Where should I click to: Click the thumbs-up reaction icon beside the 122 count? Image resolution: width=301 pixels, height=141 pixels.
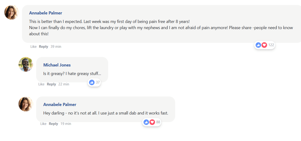click(x=258, y=45)
